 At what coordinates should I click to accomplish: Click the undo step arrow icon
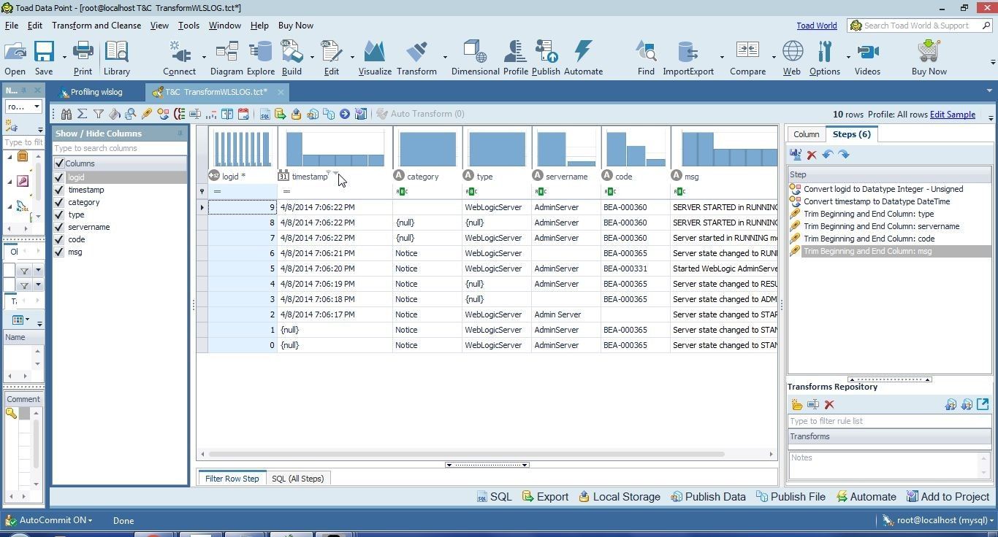828,155
